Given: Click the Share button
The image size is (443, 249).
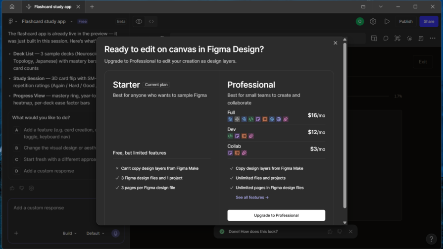Looking at the screenshot, I should point(429,21).
